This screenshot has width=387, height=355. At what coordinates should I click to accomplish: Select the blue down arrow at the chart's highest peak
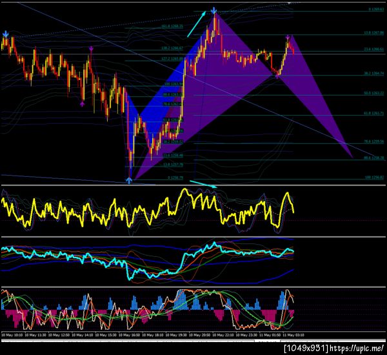[214, 10]
